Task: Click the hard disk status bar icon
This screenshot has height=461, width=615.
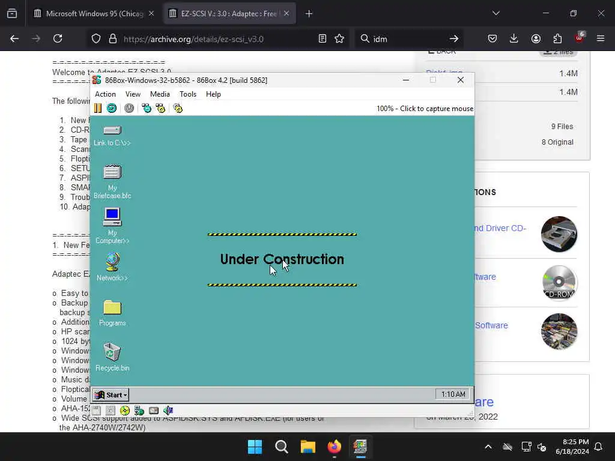Action: click(154, 411)
